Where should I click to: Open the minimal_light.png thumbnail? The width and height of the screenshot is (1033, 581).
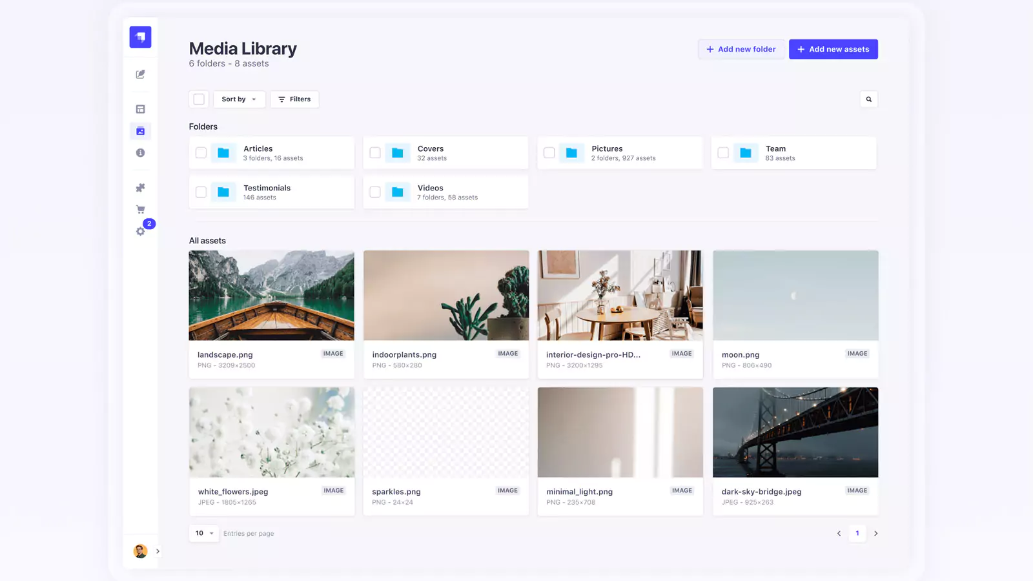point(620,433)
